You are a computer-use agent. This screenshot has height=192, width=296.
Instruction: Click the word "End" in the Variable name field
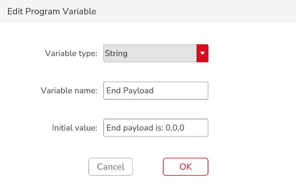[113, 91]
